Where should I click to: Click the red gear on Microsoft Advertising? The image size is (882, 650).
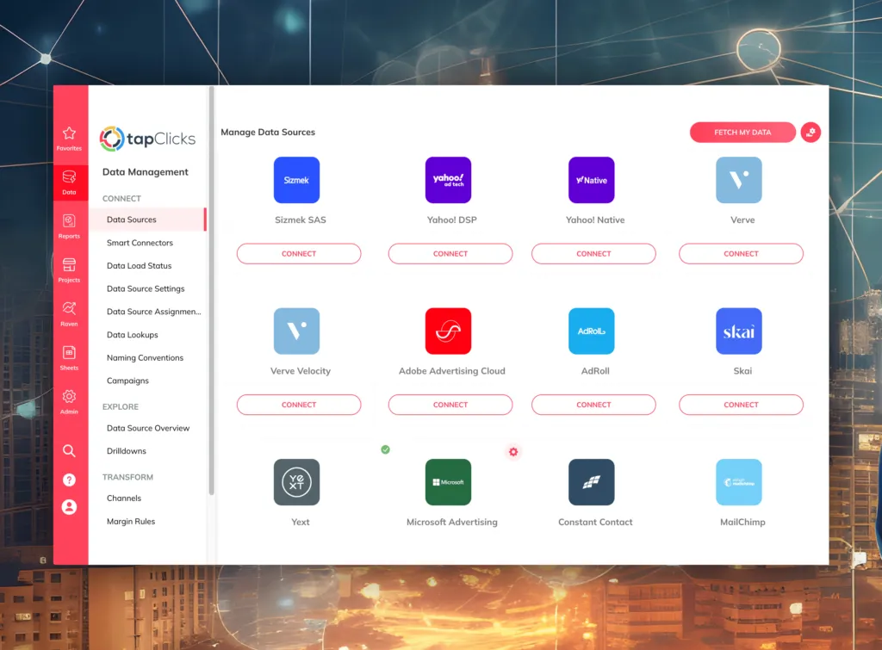click(513, 452)
